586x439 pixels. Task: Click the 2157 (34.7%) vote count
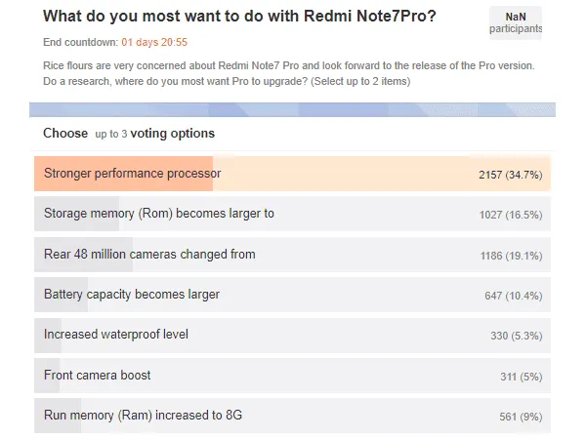click(x=510, y=175)
